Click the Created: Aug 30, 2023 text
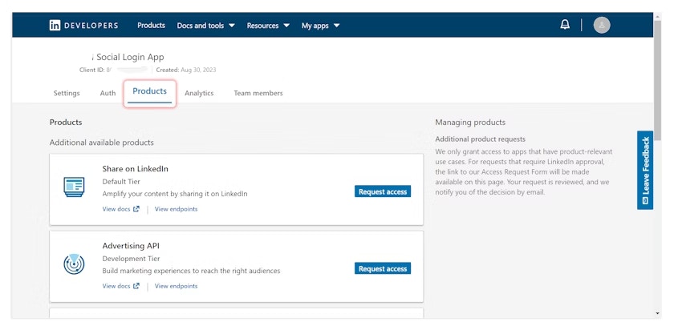 (186, 70)
